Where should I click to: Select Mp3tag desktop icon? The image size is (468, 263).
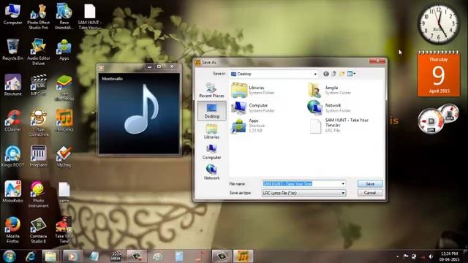pos(64,156)
